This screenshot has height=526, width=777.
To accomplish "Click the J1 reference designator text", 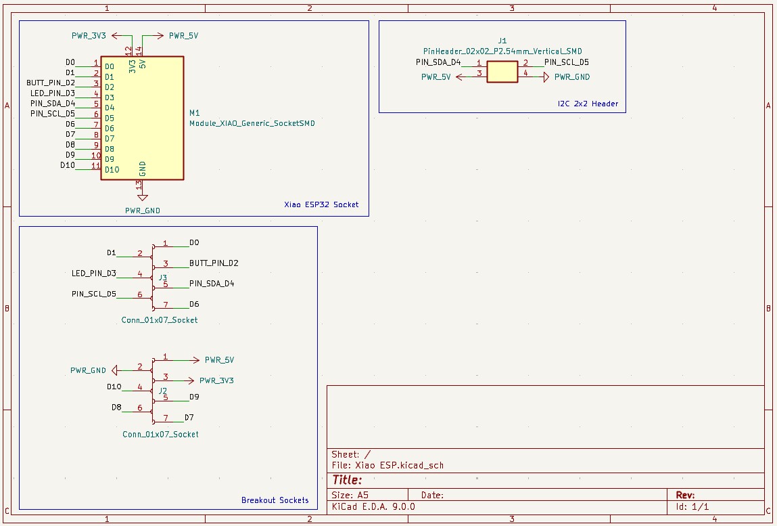I will point(502,41).
